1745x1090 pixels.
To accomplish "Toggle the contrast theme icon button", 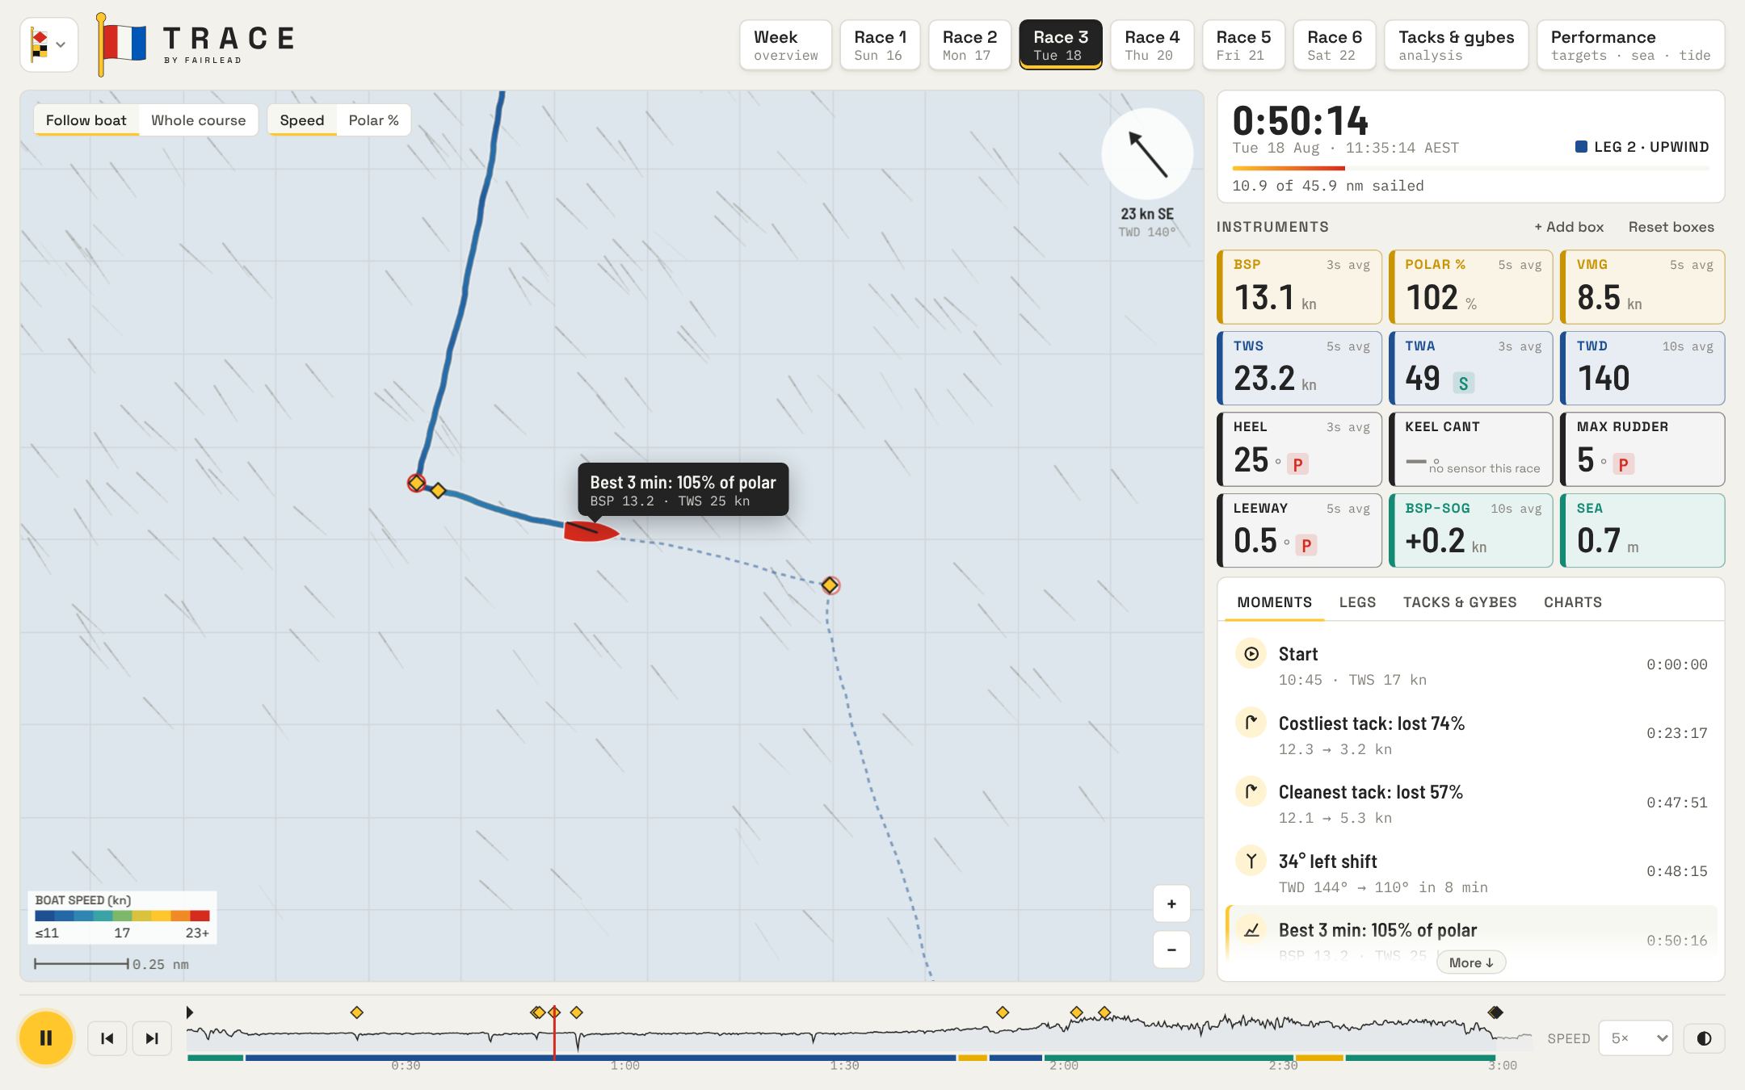I will pyautogui.click(x=1704, y=1038).
